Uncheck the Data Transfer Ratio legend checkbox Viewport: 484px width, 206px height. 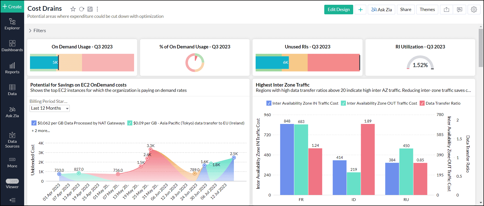tap(422, 103)
